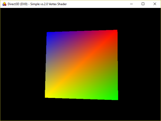
Task: Minimize the Direct3D window
Action: coord(131,4)
